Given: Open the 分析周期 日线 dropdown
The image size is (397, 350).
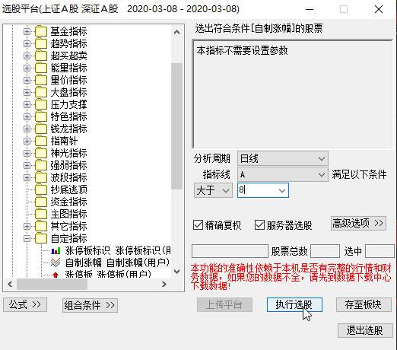Looking at the screenshot, I should pyautogui.click(x=283, y=158).
